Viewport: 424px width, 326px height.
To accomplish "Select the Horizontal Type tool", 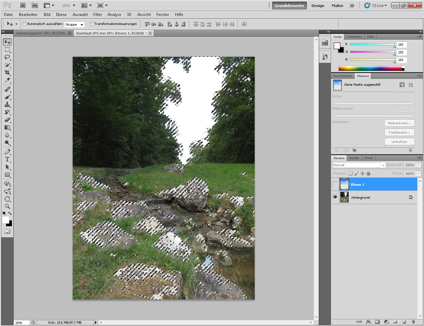I will click(7, 159).
